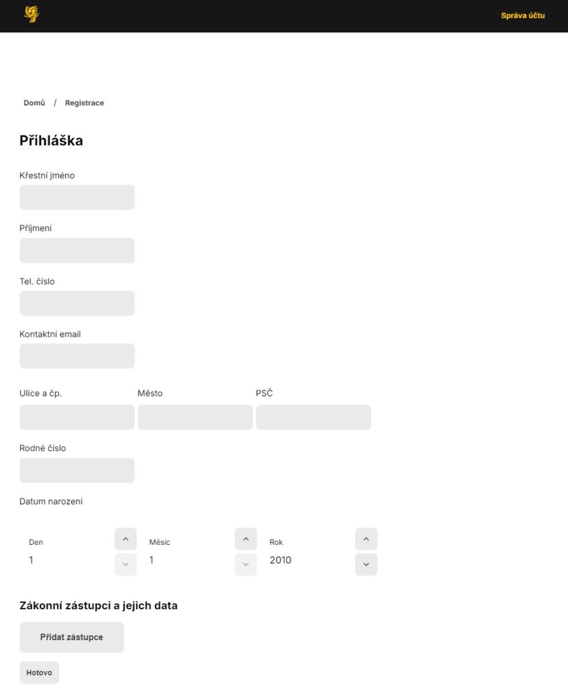Lower the Rok year with down chevron
The width and height of the screenshot is (568, 687).
click(x=366, y=564)
